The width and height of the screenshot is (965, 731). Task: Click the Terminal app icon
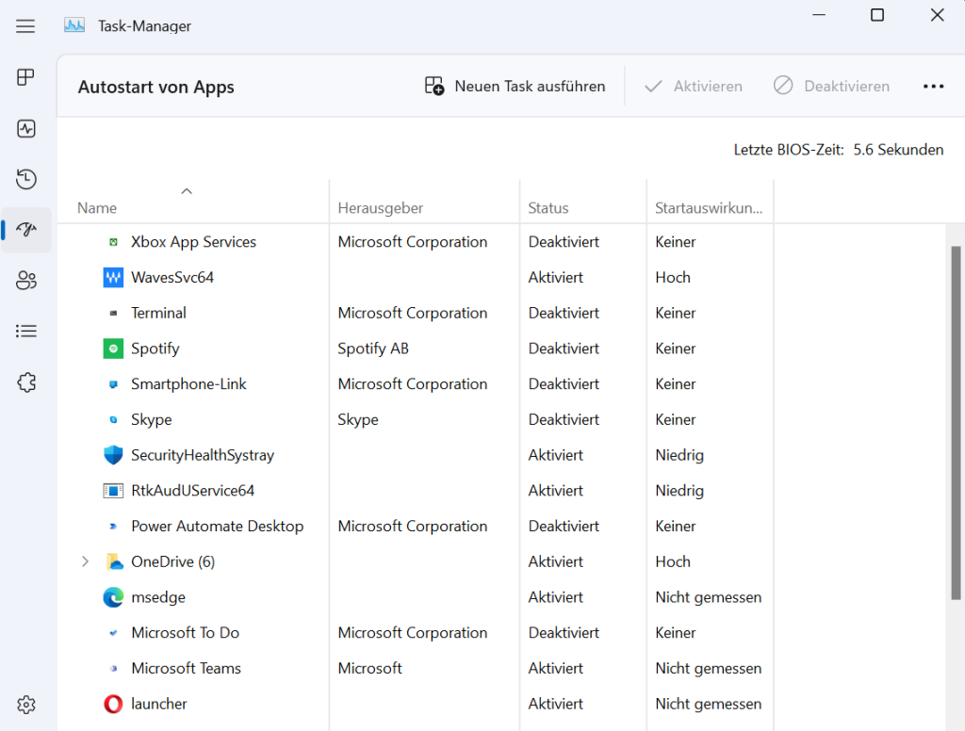(113, 313)
